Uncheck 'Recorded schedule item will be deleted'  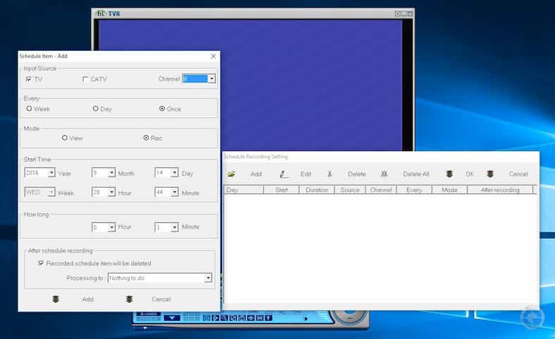pos(41,264)
